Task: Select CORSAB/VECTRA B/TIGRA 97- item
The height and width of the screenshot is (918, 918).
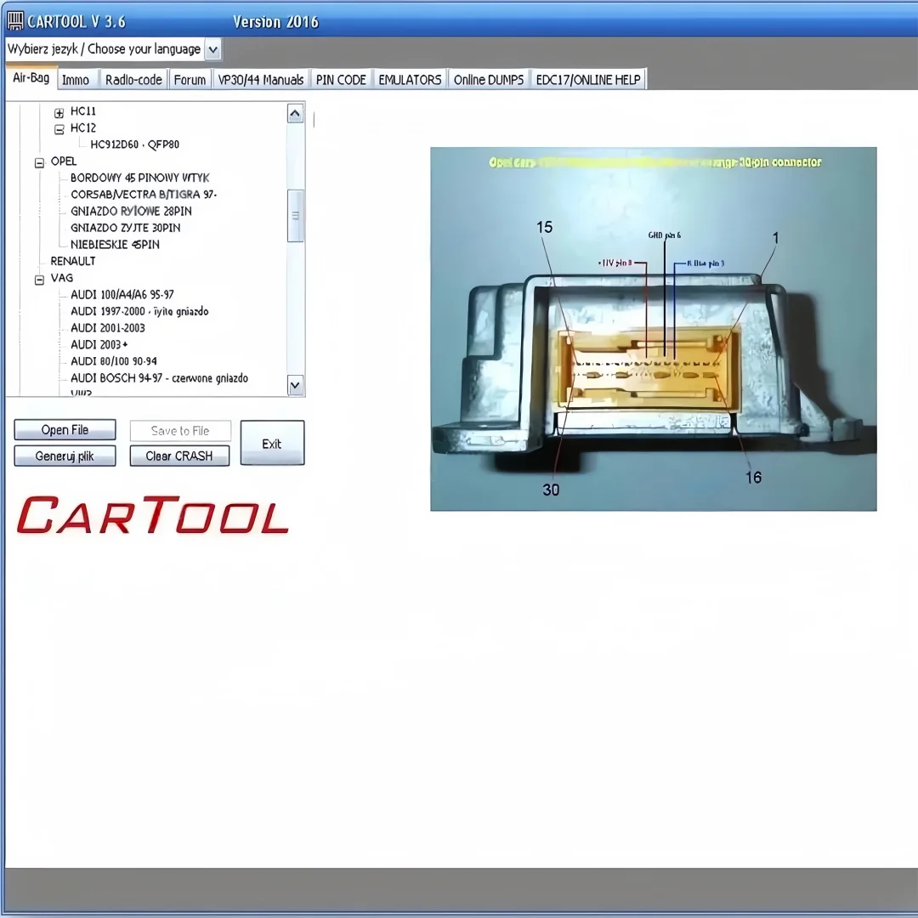Action: pyautogui.click(x=144, y=195)
